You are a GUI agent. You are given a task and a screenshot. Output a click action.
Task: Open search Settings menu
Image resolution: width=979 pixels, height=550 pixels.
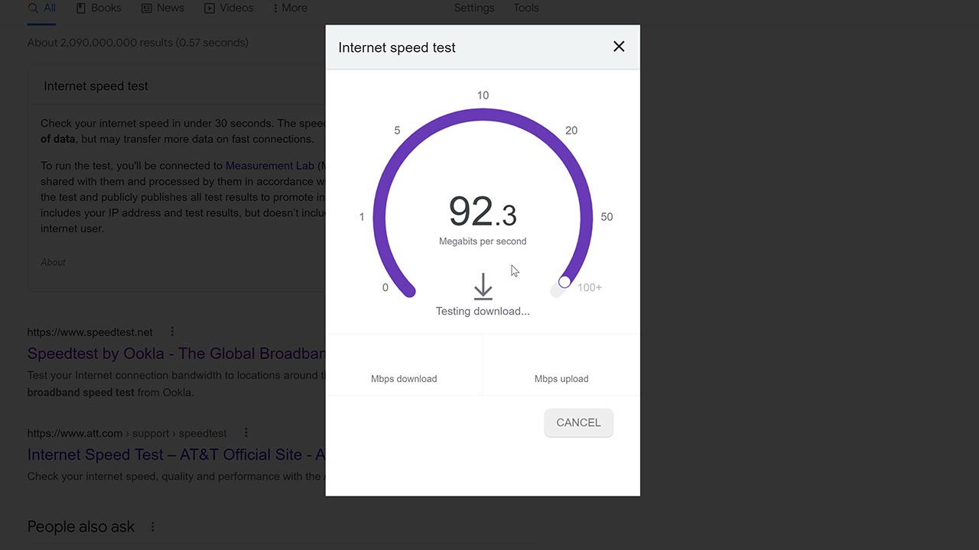point(474,8)
